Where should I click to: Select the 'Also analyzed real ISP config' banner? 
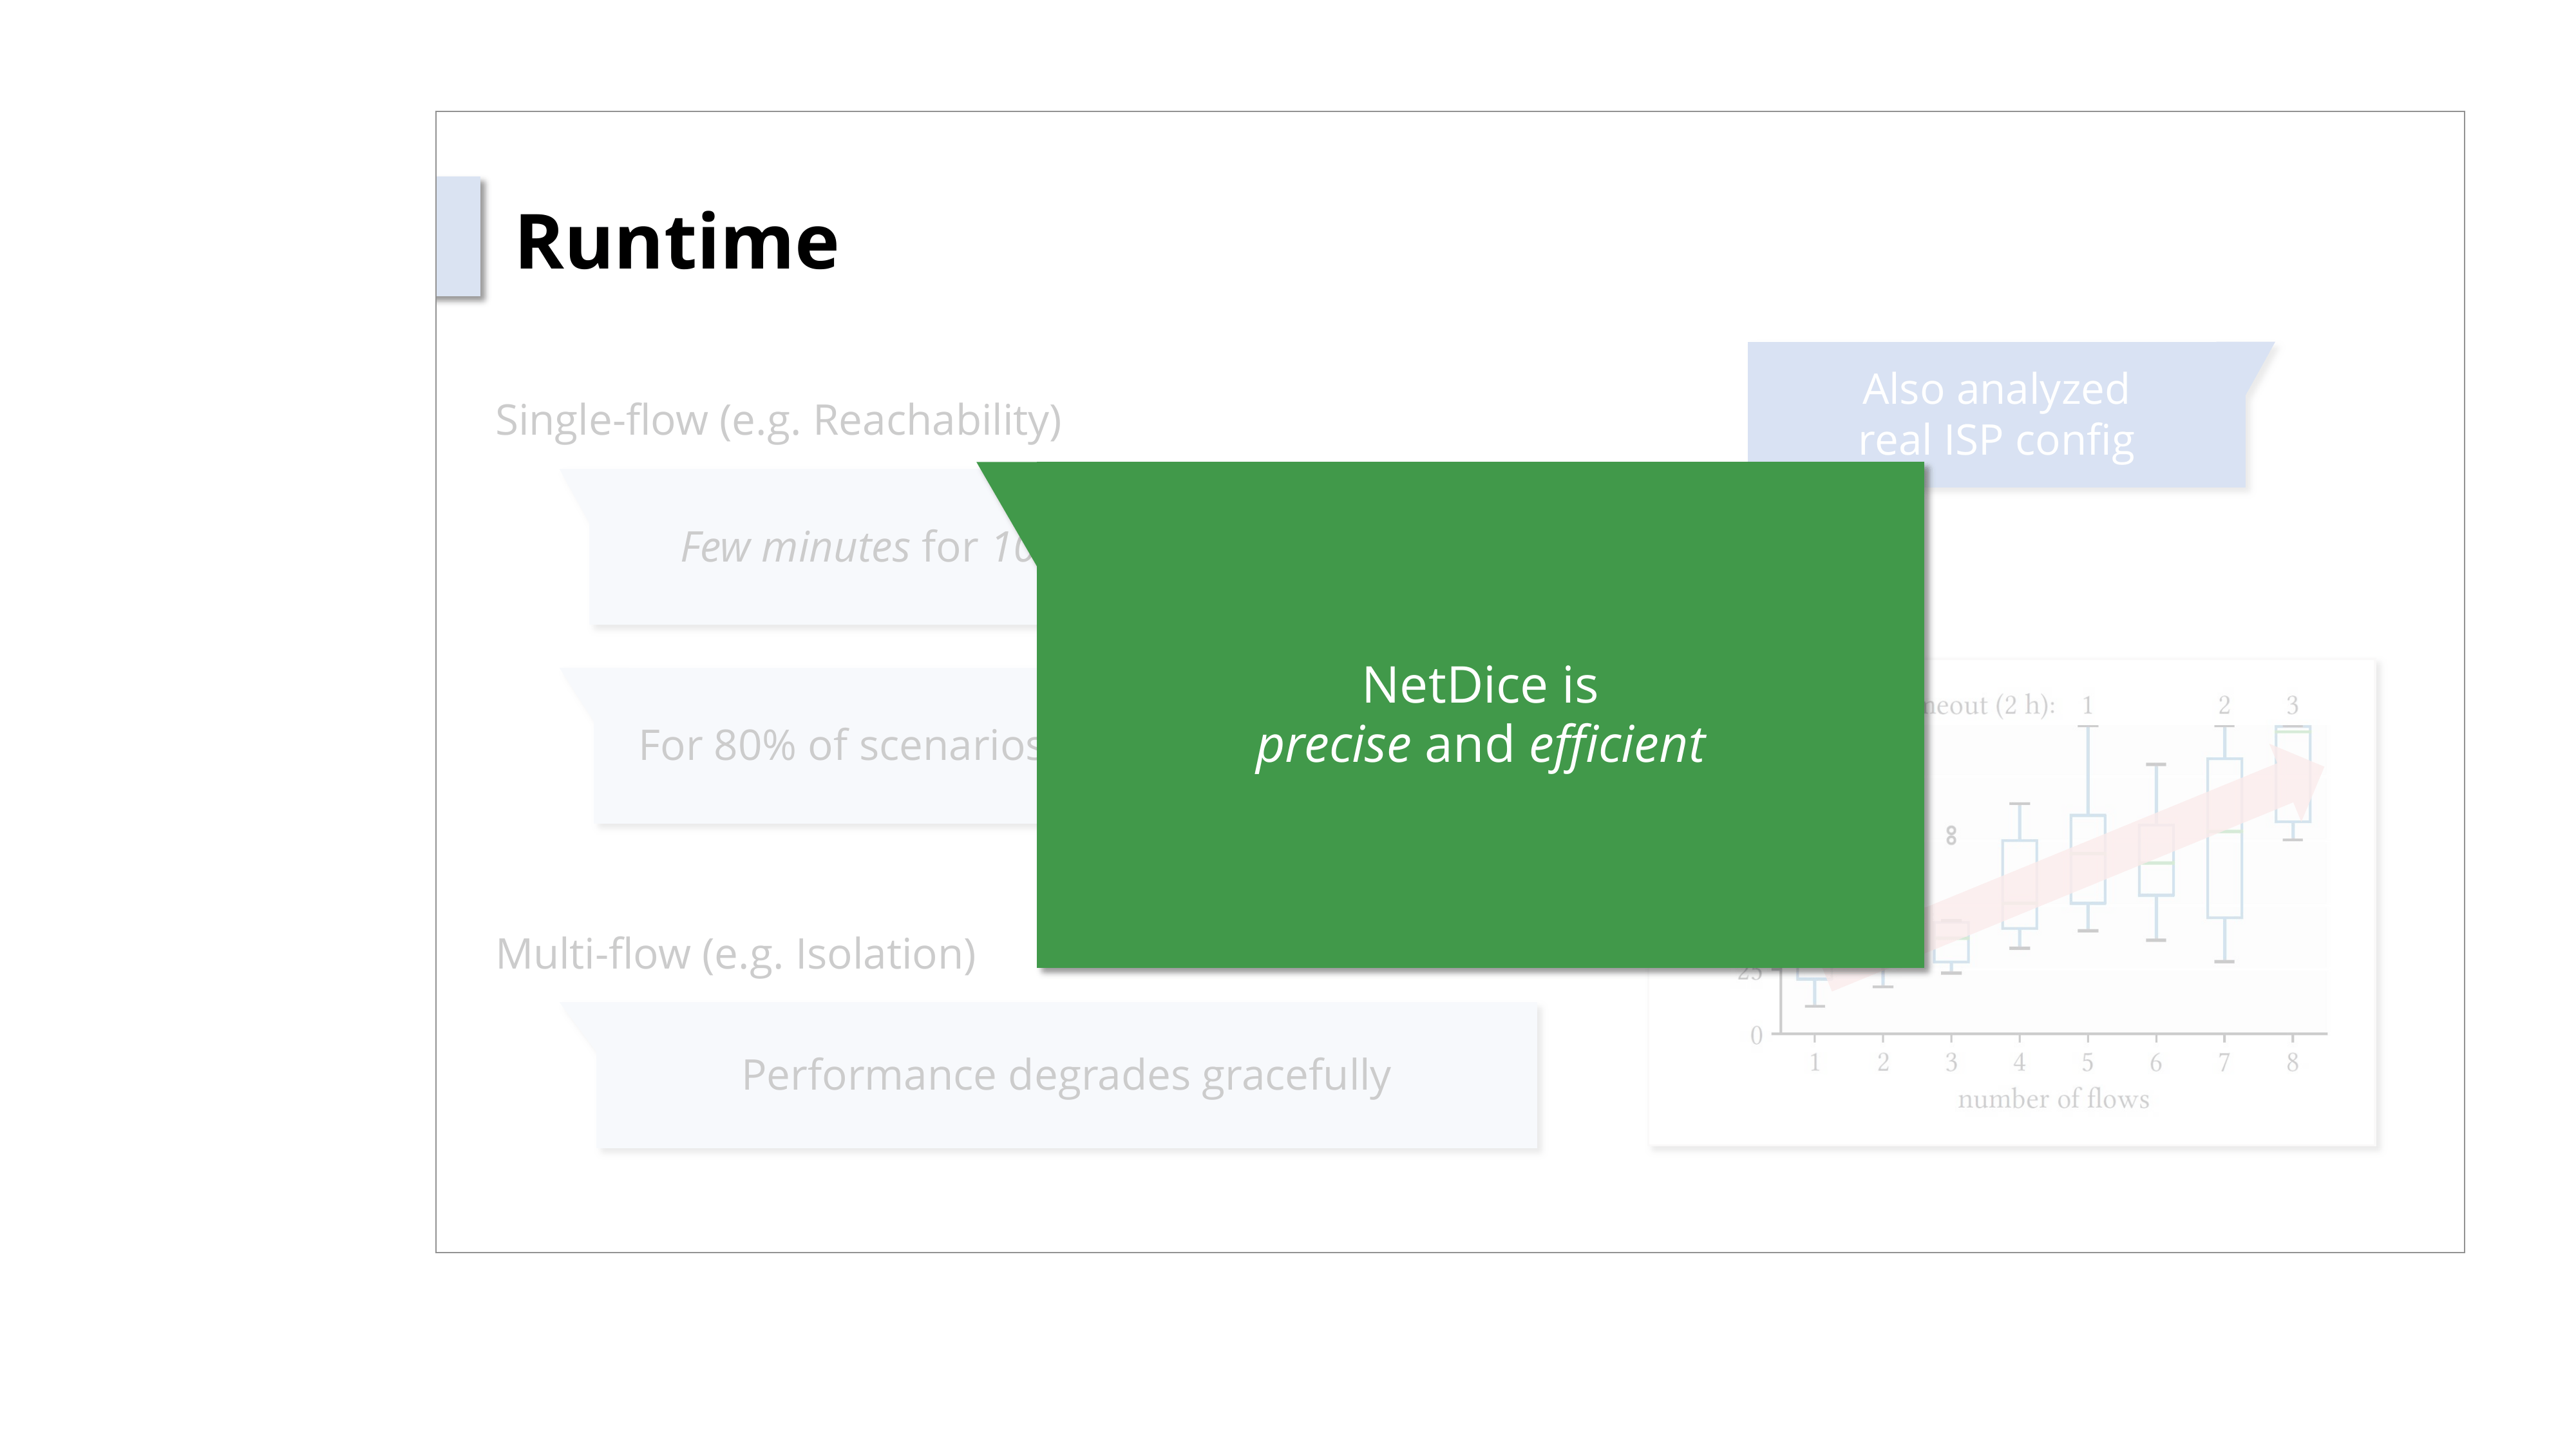point(1996,414)
